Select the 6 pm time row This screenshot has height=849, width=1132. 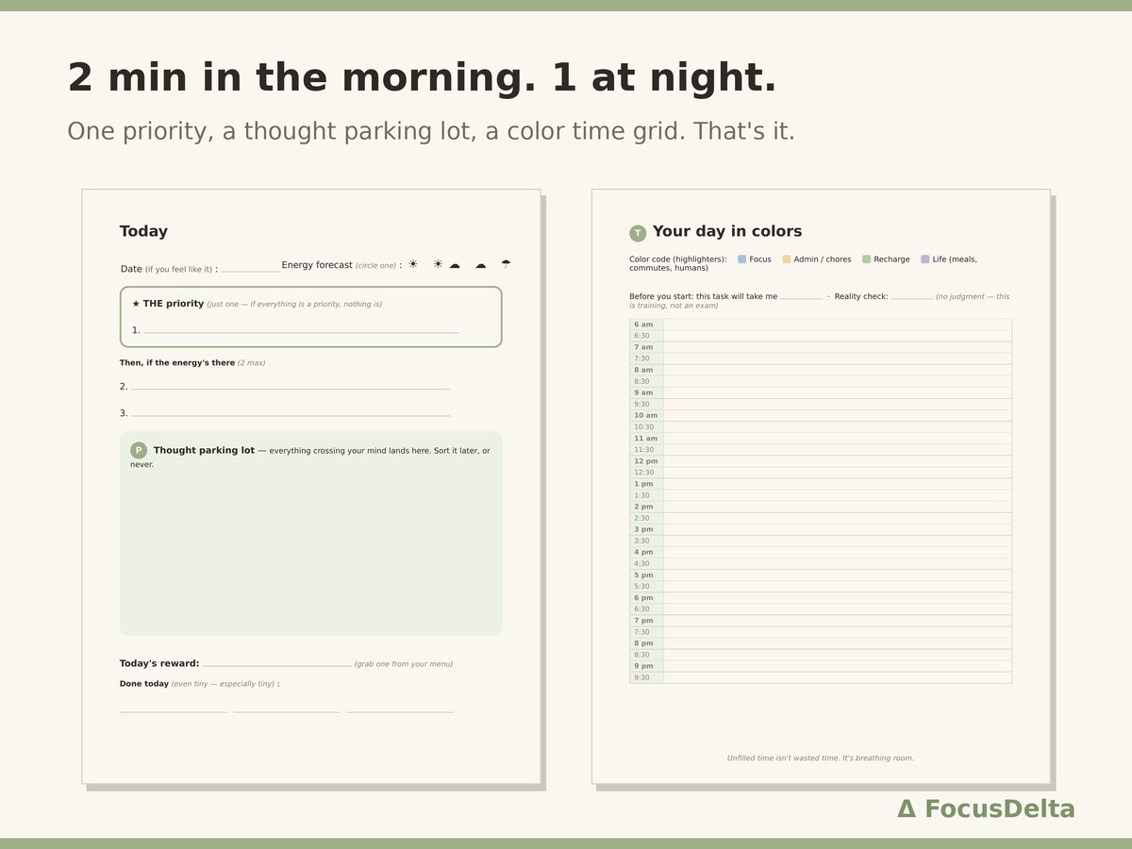coord(821,598)
